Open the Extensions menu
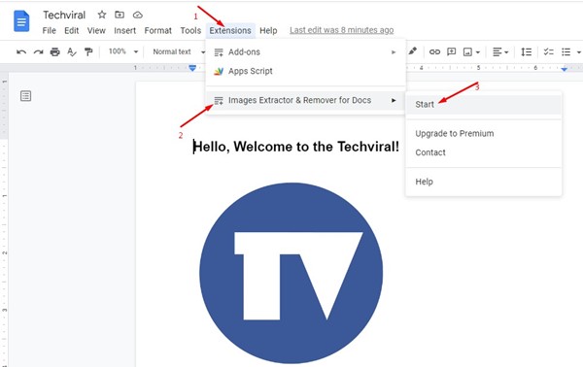Viewport: 583px width, 367px height. point(230,30)
